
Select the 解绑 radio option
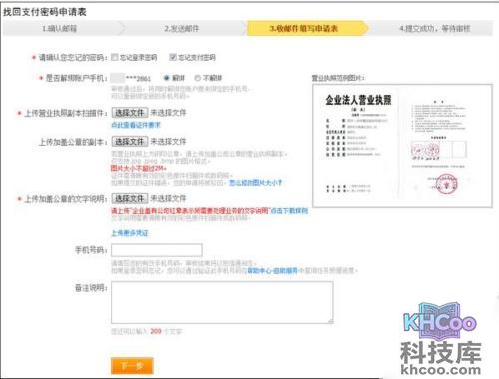[167, 78]
